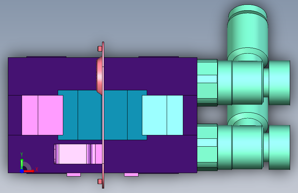The width and height of the screenshot is (298, 193).
Task: Select the left pink tab under the housing
Action: (74, 174)
